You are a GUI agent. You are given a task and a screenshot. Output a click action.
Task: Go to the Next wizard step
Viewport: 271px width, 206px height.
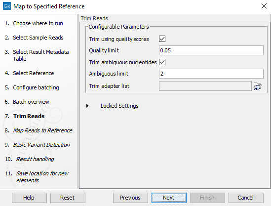point(169,198)
